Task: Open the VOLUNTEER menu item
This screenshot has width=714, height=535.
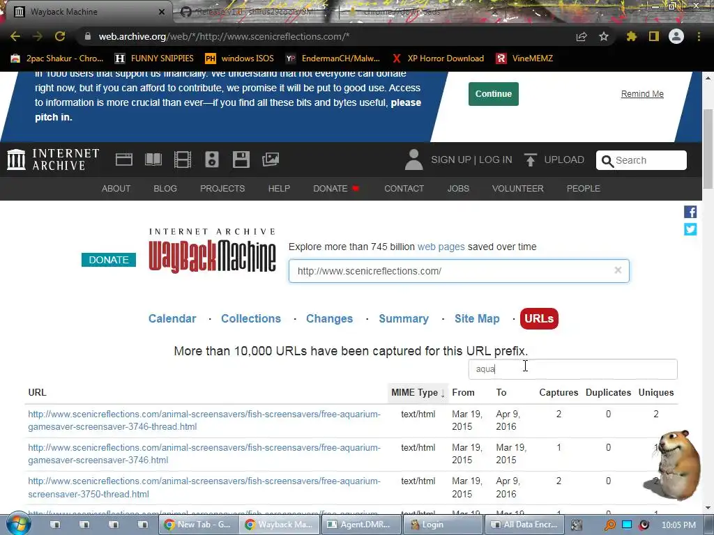Action: (x=518, y=188)
